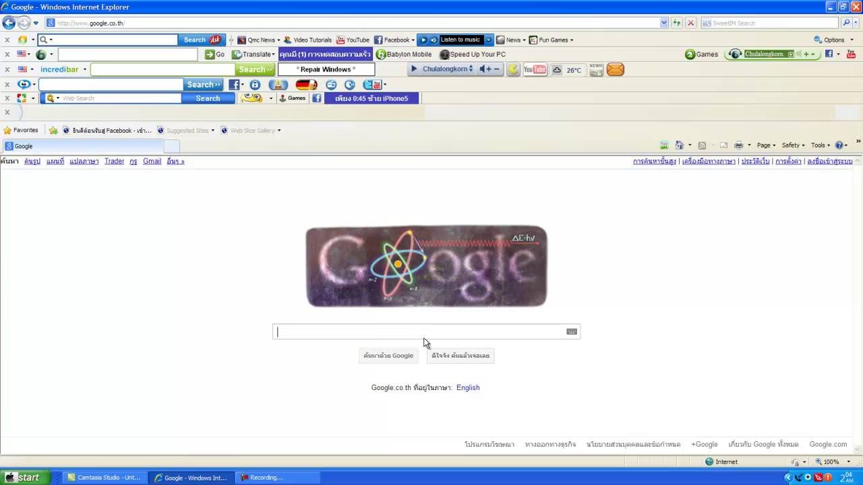Click the on-screen keyboard icon in search box
The image size is (863, 485).
(x=572, y=331)
